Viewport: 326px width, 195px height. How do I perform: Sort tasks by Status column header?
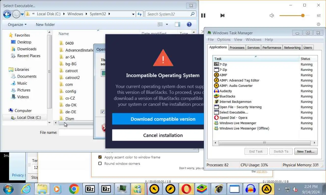[308, 59]
